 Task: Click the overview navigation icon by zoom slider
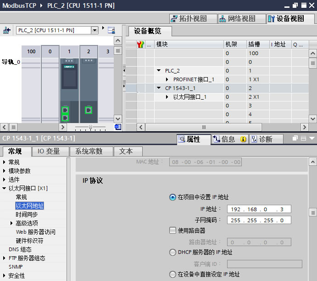(x=118, y=127)
